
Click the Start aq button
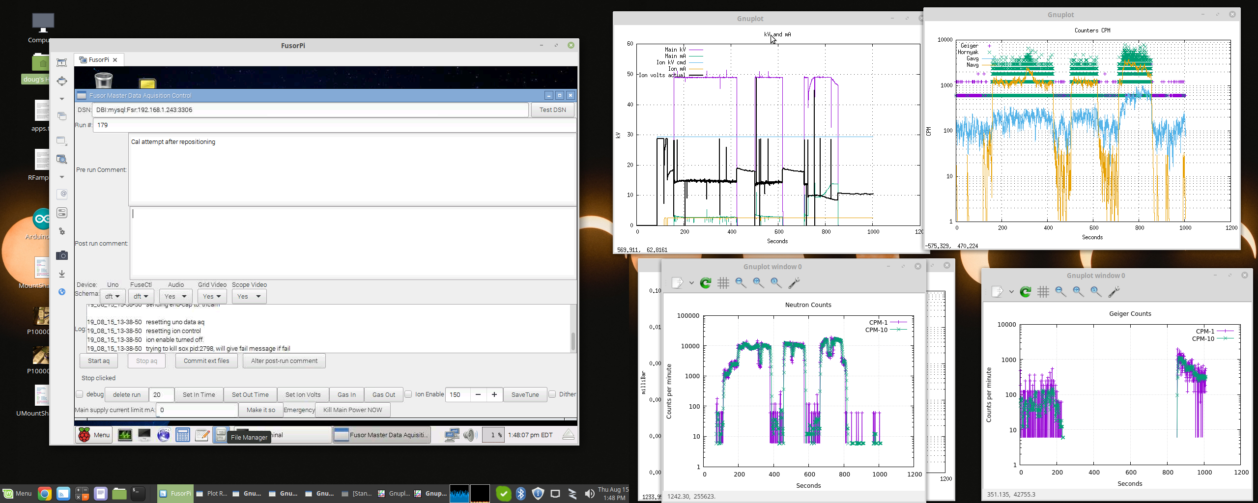pos(99,361)
